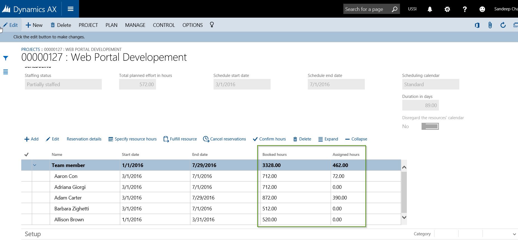Viewport: 518px width, 242px height.
Task: Click the Open in Office icon
Action: (x=477, y=25)
